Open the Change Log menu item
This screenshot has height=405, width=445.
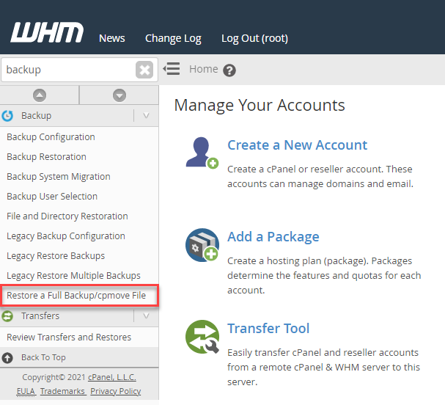pos(173,38)
